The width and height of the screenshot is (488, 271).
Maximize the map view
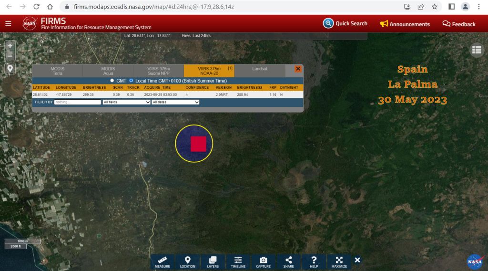click(339, 261)
